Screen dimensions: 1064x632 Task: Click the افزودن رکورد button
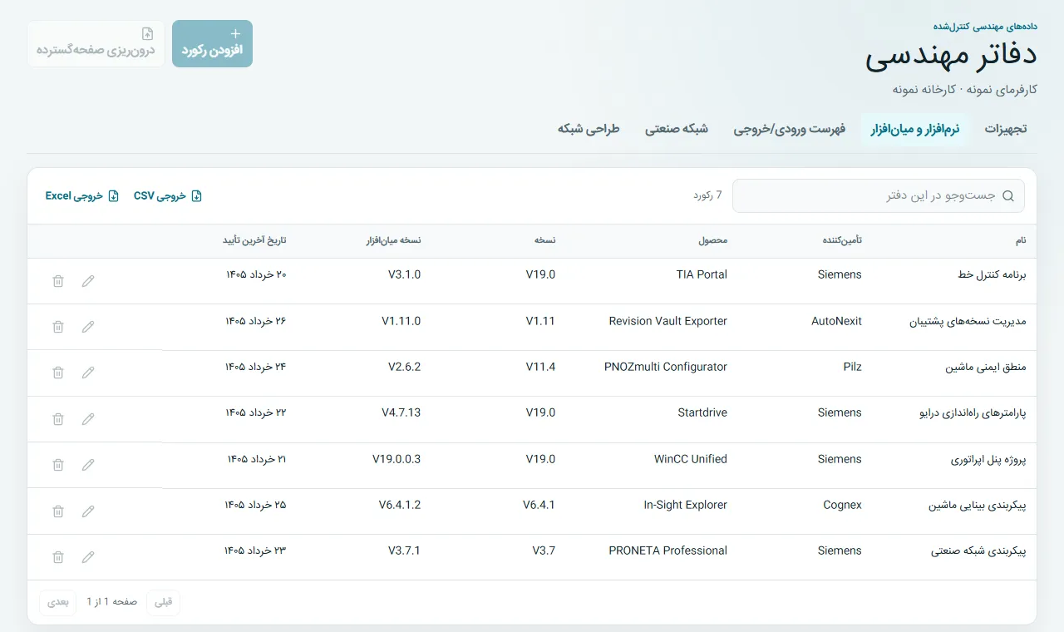pyautogui.click(x=212, y=43)
